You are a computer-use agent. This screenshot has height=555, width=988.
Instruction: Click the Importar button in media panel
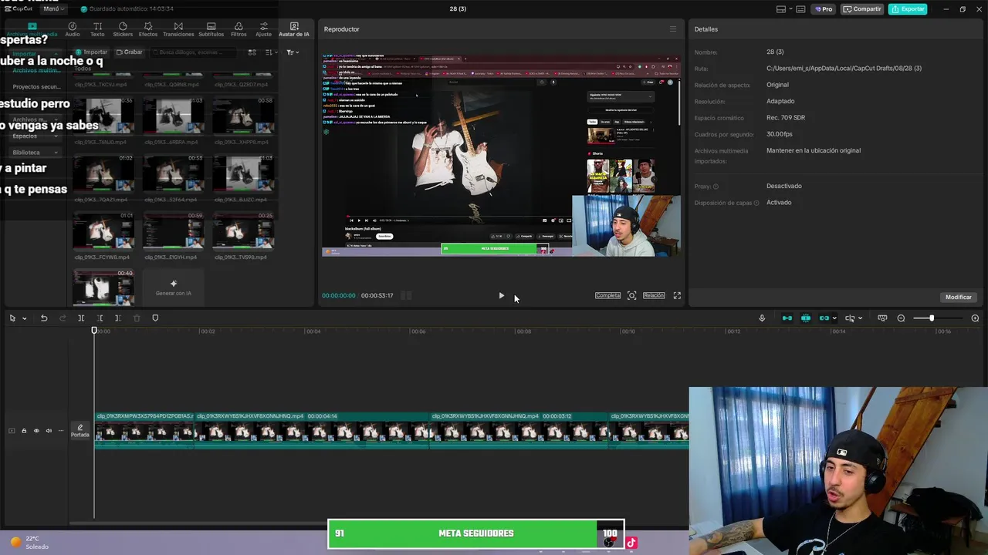click(x=92, y=52)
